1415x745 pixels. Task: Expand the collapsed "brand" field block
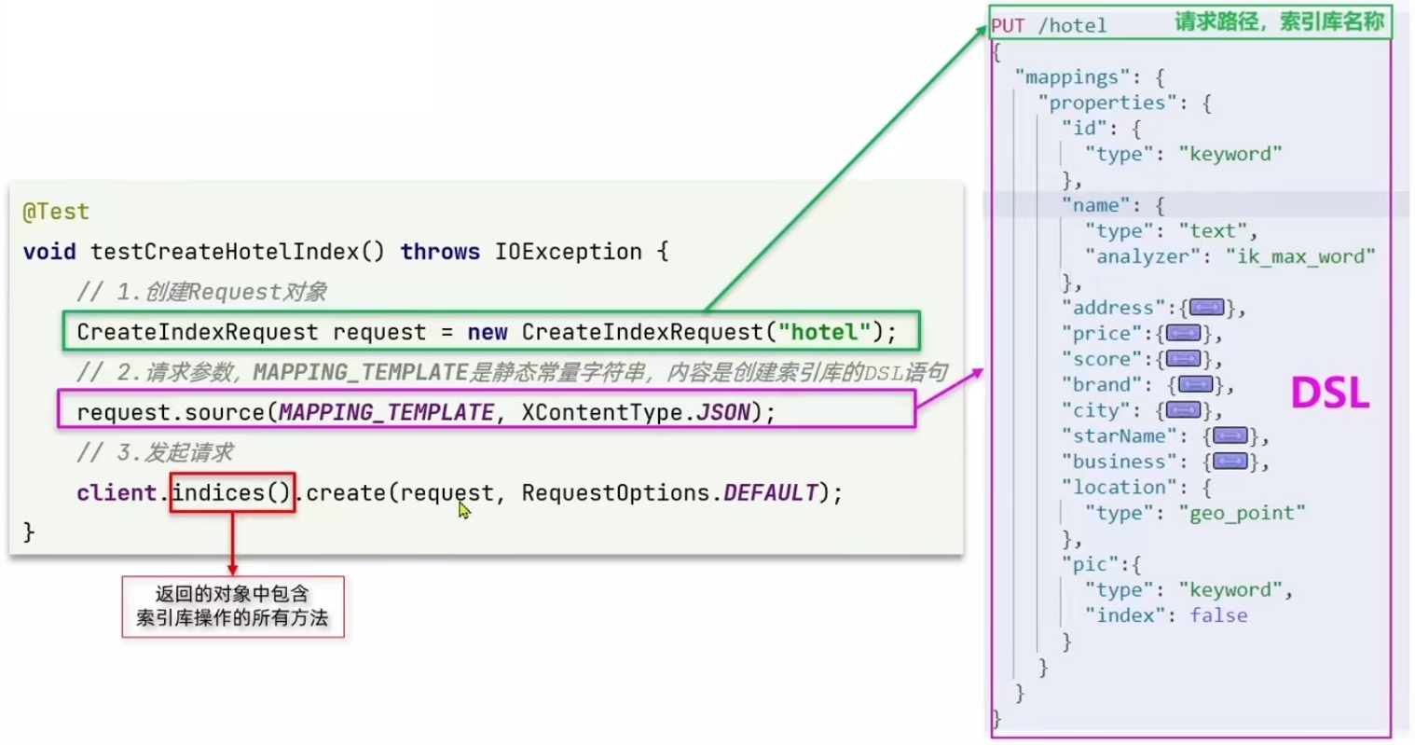click(1195, 384)
